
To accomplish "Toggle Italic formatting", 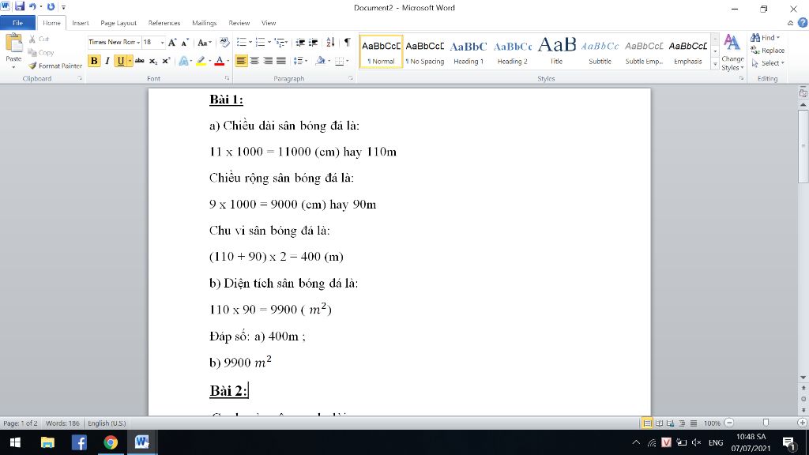I will (x=107, y=61).
